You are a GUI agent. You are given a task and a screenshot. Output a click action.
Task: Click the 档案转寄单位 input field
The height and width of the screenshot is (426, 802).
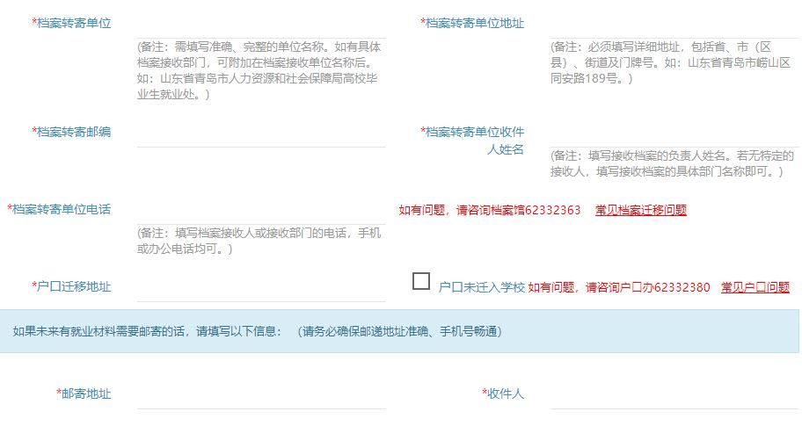261,25
